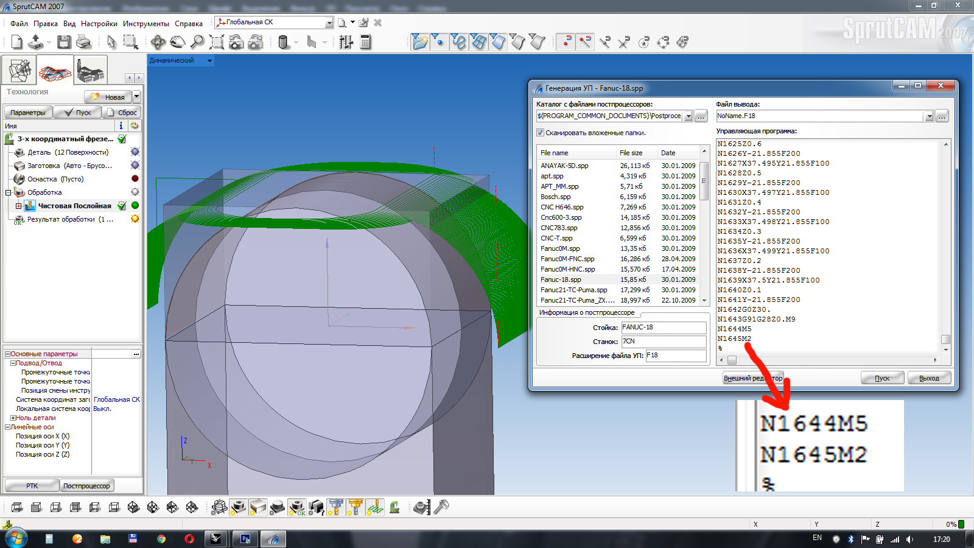Select the arrow pointer tool

[111, 42]
